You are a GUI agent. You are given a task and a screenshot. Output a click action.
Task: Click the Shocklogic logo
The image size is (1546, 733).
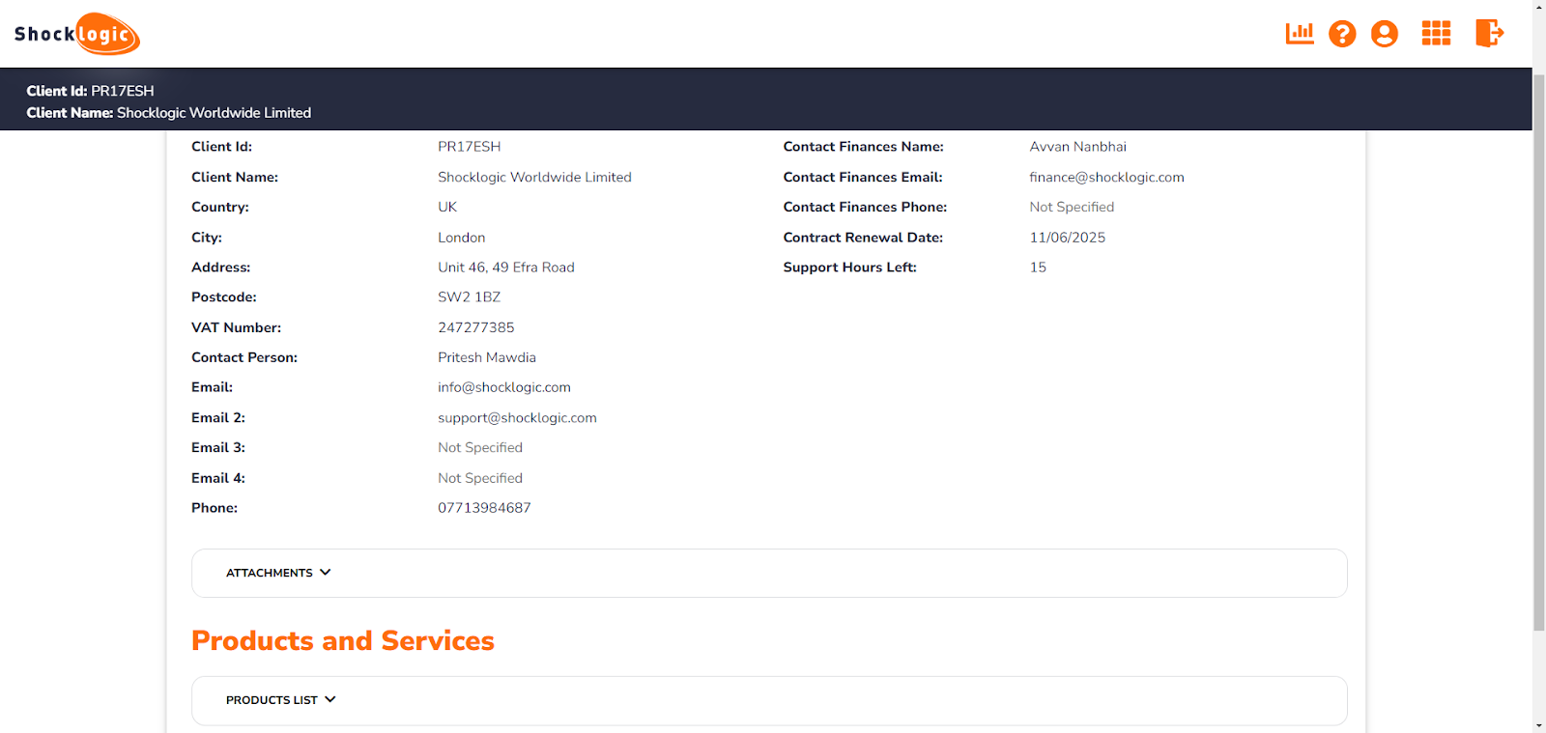tap(77, 34)
